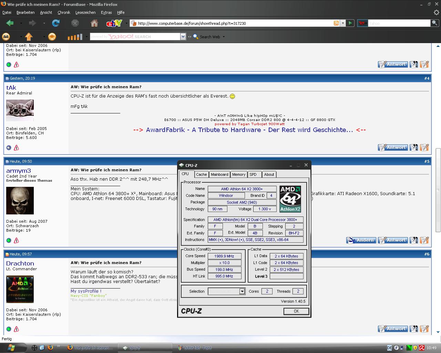
Task: Open the Lesezeichen menu
Action: coord(85,12)
